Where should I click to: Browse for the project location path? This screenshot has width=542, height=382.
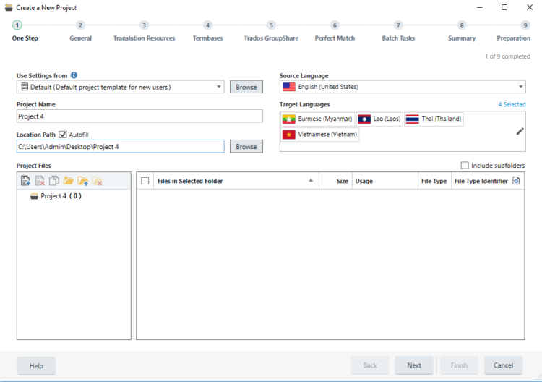tap(246, 146)
